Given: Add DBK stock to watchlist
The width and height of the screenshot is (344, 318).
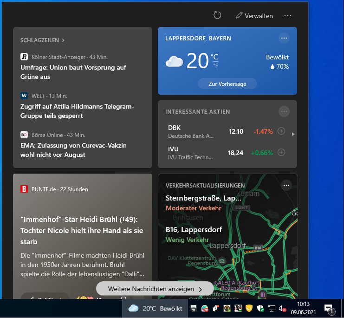Looking at the screenshot, I should (x=281, y=131).
